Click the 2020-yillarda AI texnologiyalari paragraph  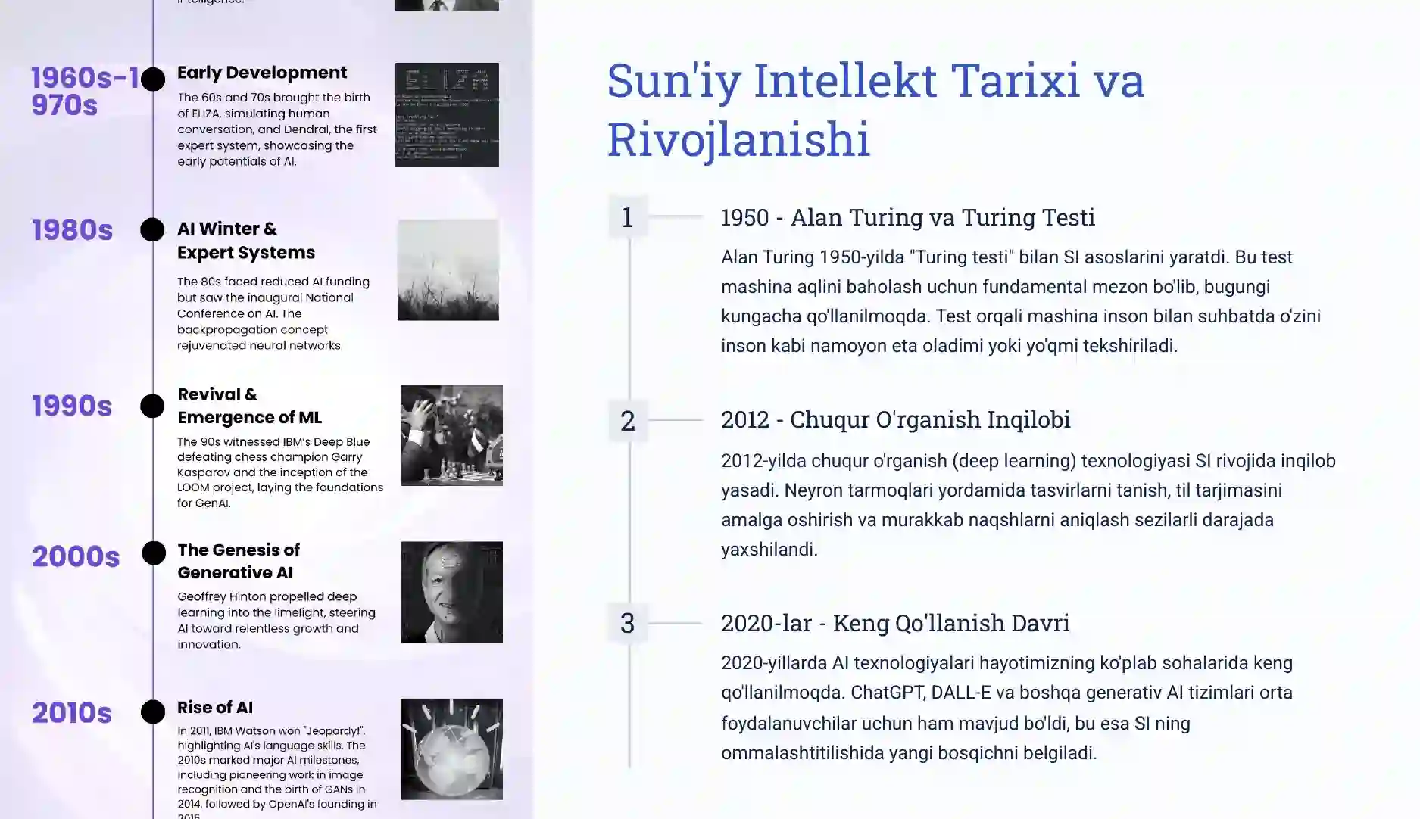[1007, 708]
